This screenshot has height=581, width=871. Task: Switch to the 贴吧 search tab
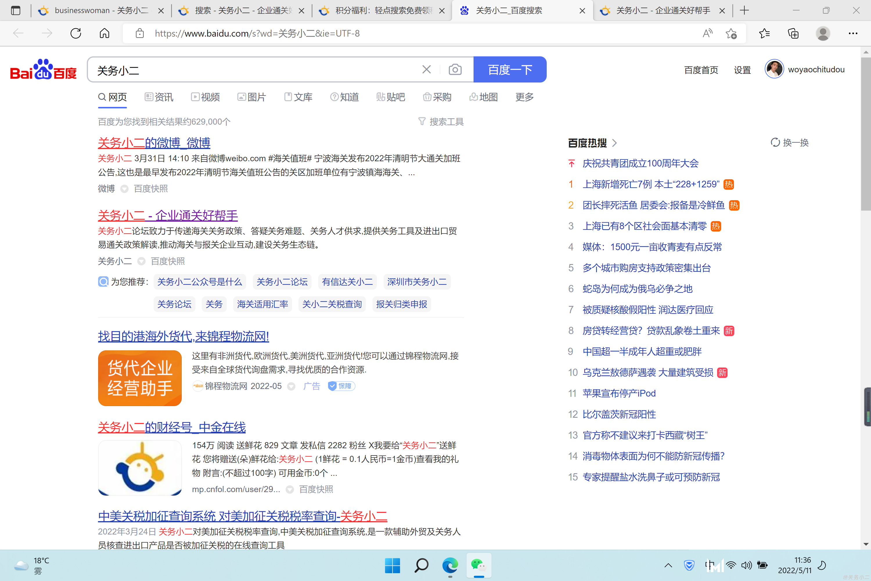tap(391, 97)
